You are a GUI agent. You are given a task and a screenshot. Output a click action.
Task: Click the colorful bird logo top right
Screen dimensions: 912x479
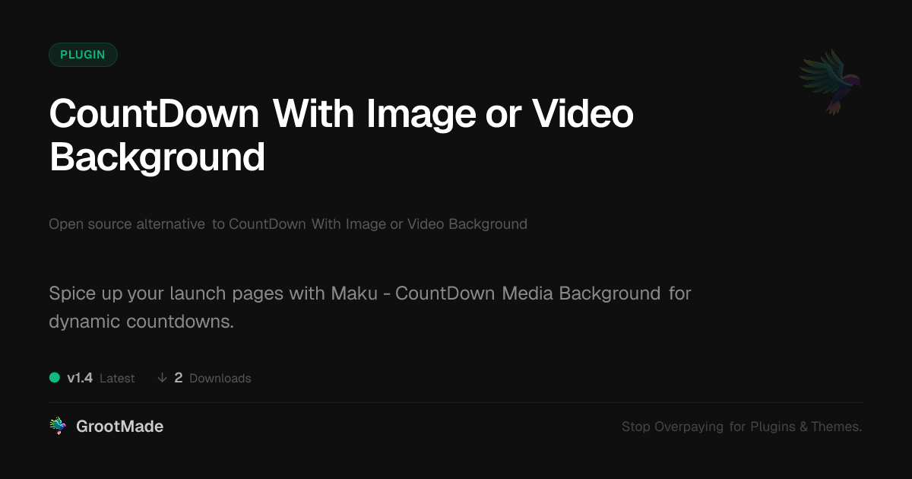click(830, 81)
